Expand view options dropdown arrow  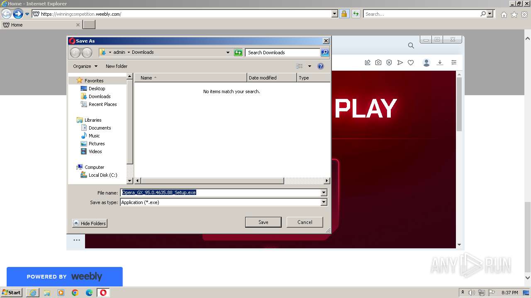[x=309, y=66]
